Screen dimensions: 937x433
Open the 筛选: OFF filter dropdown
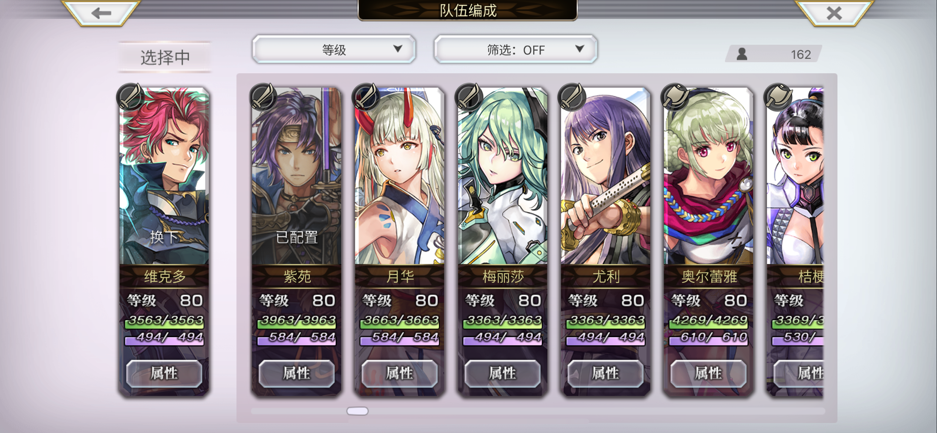coord(515,49)
